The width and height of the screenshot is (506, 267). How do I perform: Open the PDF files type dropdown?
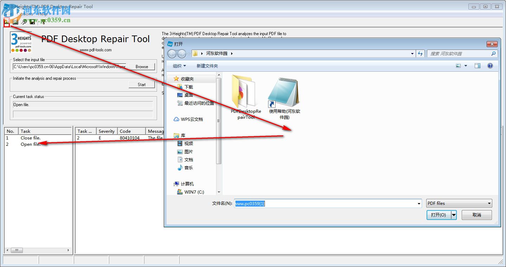coord(459,203)
